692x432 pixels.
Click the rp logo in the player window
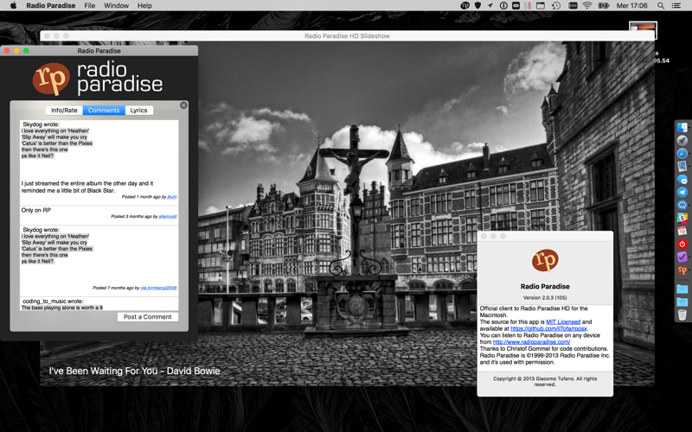(51, 79)
